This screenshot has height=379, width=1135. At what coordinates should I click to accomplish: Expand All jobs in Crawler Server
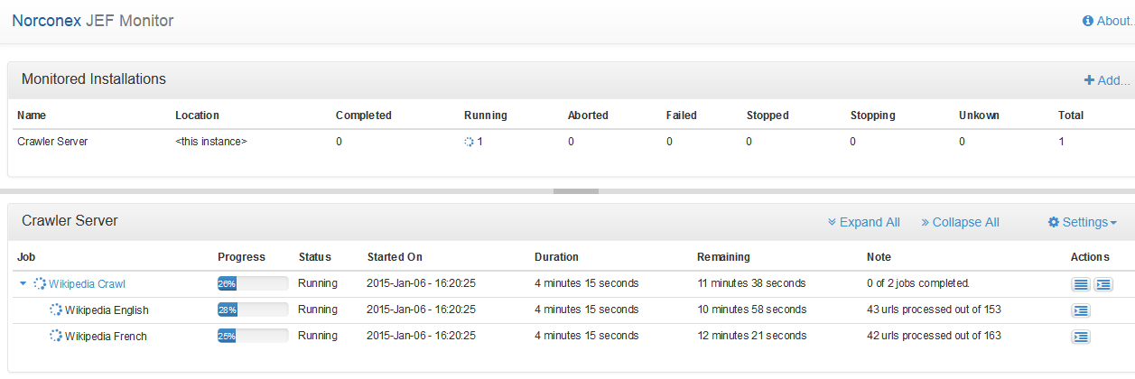point(863,222)
